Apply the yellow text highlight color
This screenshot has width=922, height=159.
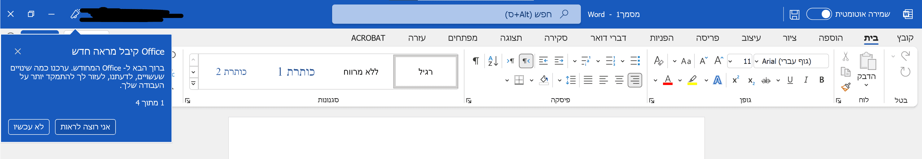(x=692, y=80)
